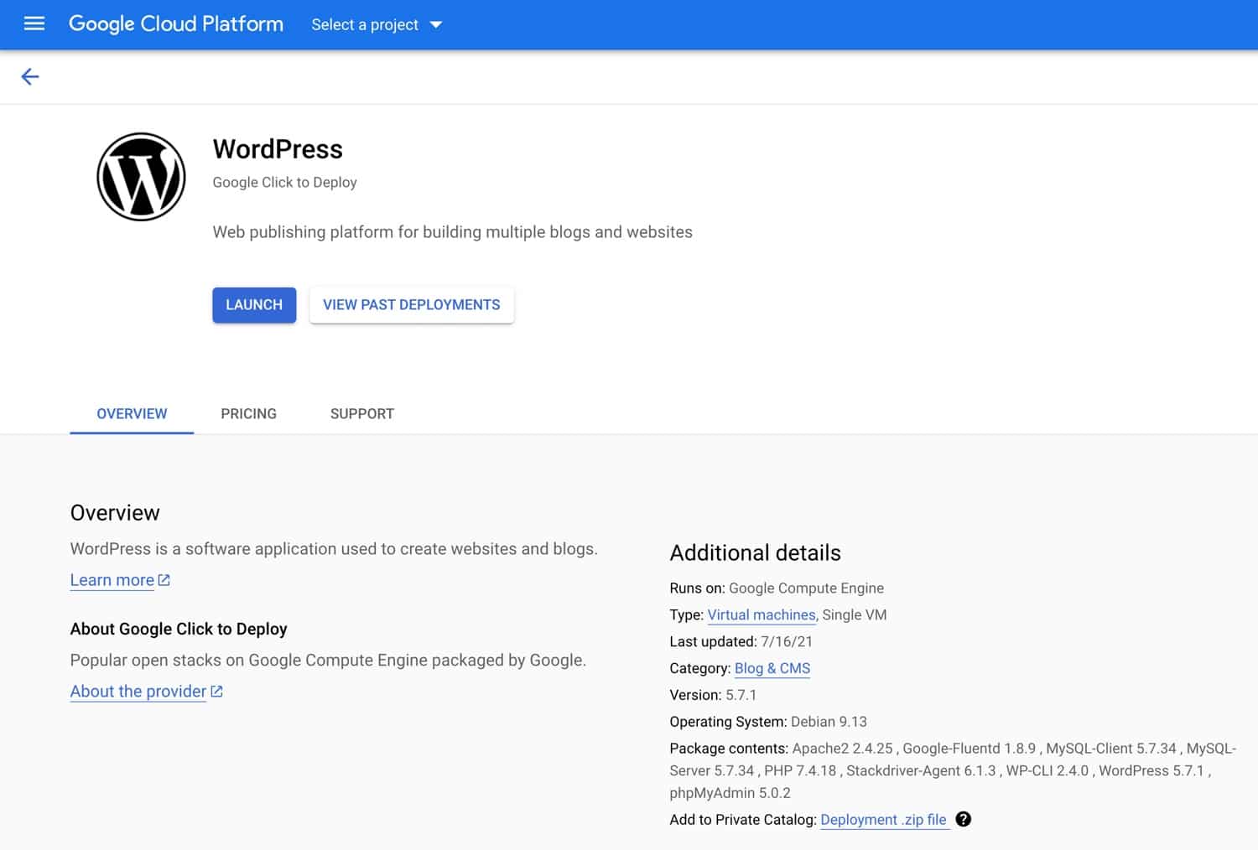Click View Past Deployments
Screen dimensions: 1258x850
pyautogui.click(x=411, y=304)
